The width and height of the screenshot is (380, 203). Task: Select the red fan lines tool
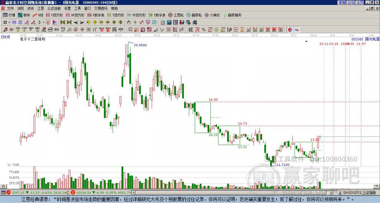click(x=137, y=30)
